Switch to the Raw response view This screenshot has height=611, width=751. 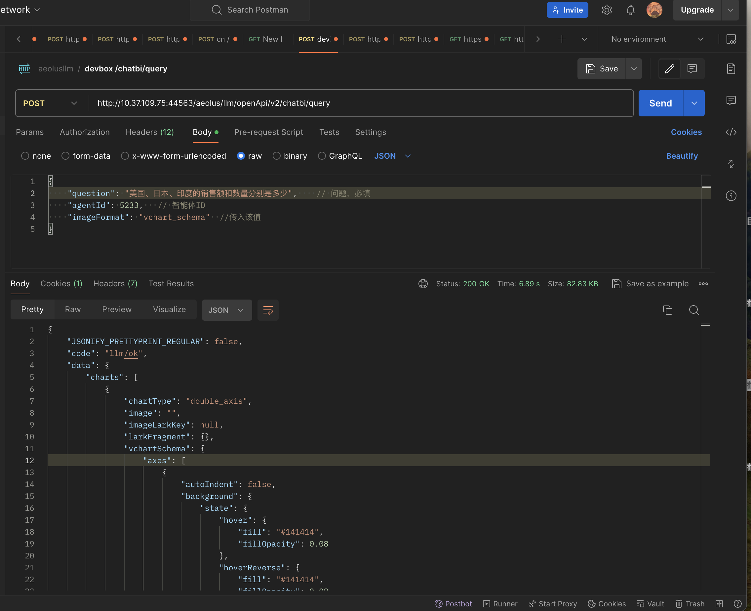[x=72, y=309]
